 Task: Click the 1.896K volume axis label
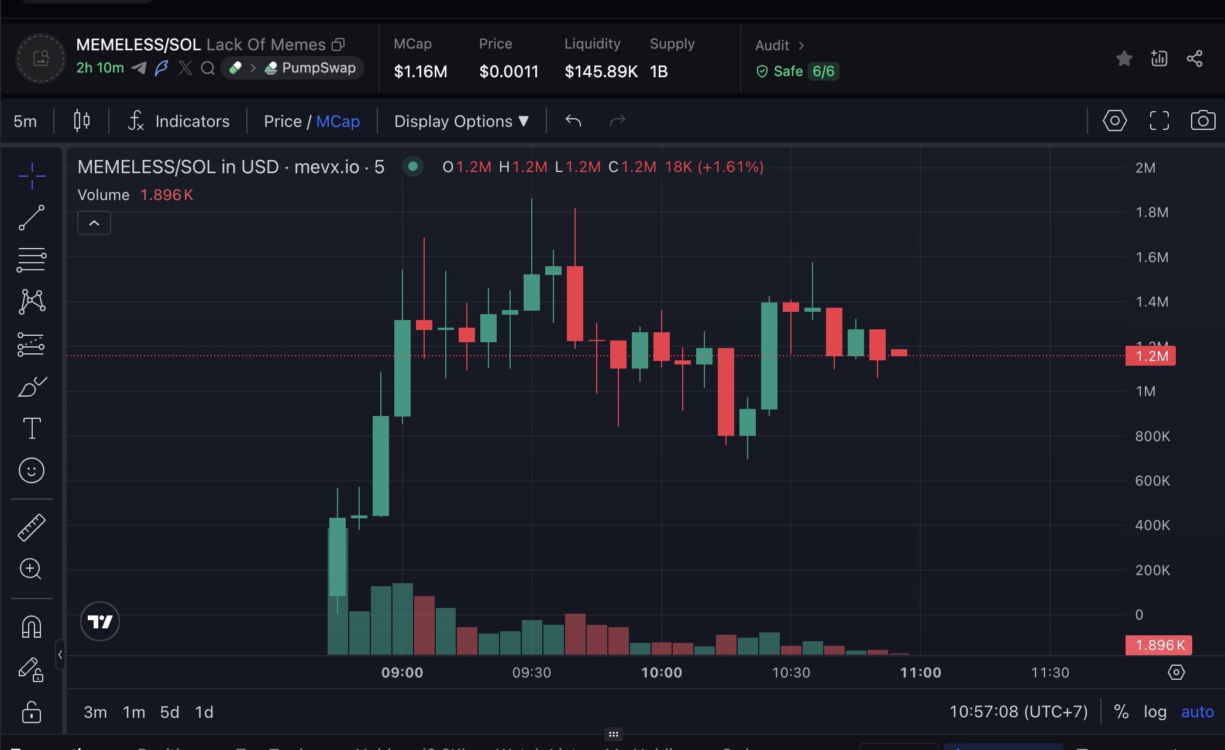[1159, 645]
